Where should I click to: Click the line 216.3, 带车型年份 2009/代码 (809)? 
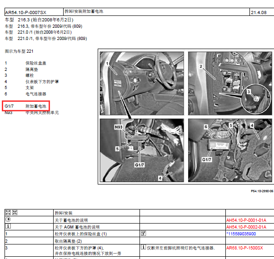(x=50, y=26)
